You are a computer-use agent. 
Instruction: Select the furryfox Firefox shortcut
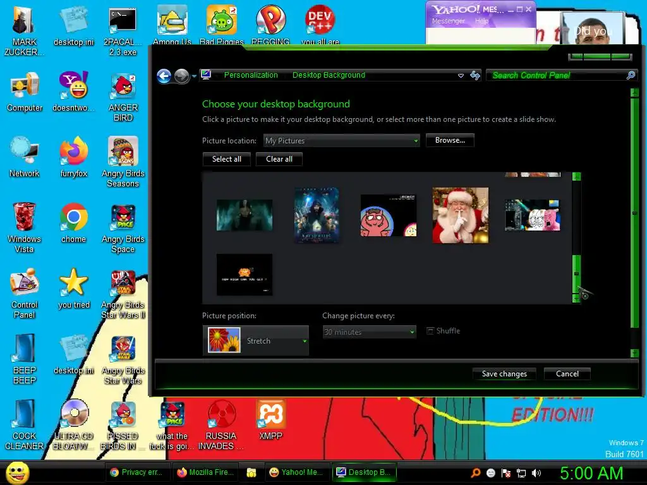click(x=73, y=157)
